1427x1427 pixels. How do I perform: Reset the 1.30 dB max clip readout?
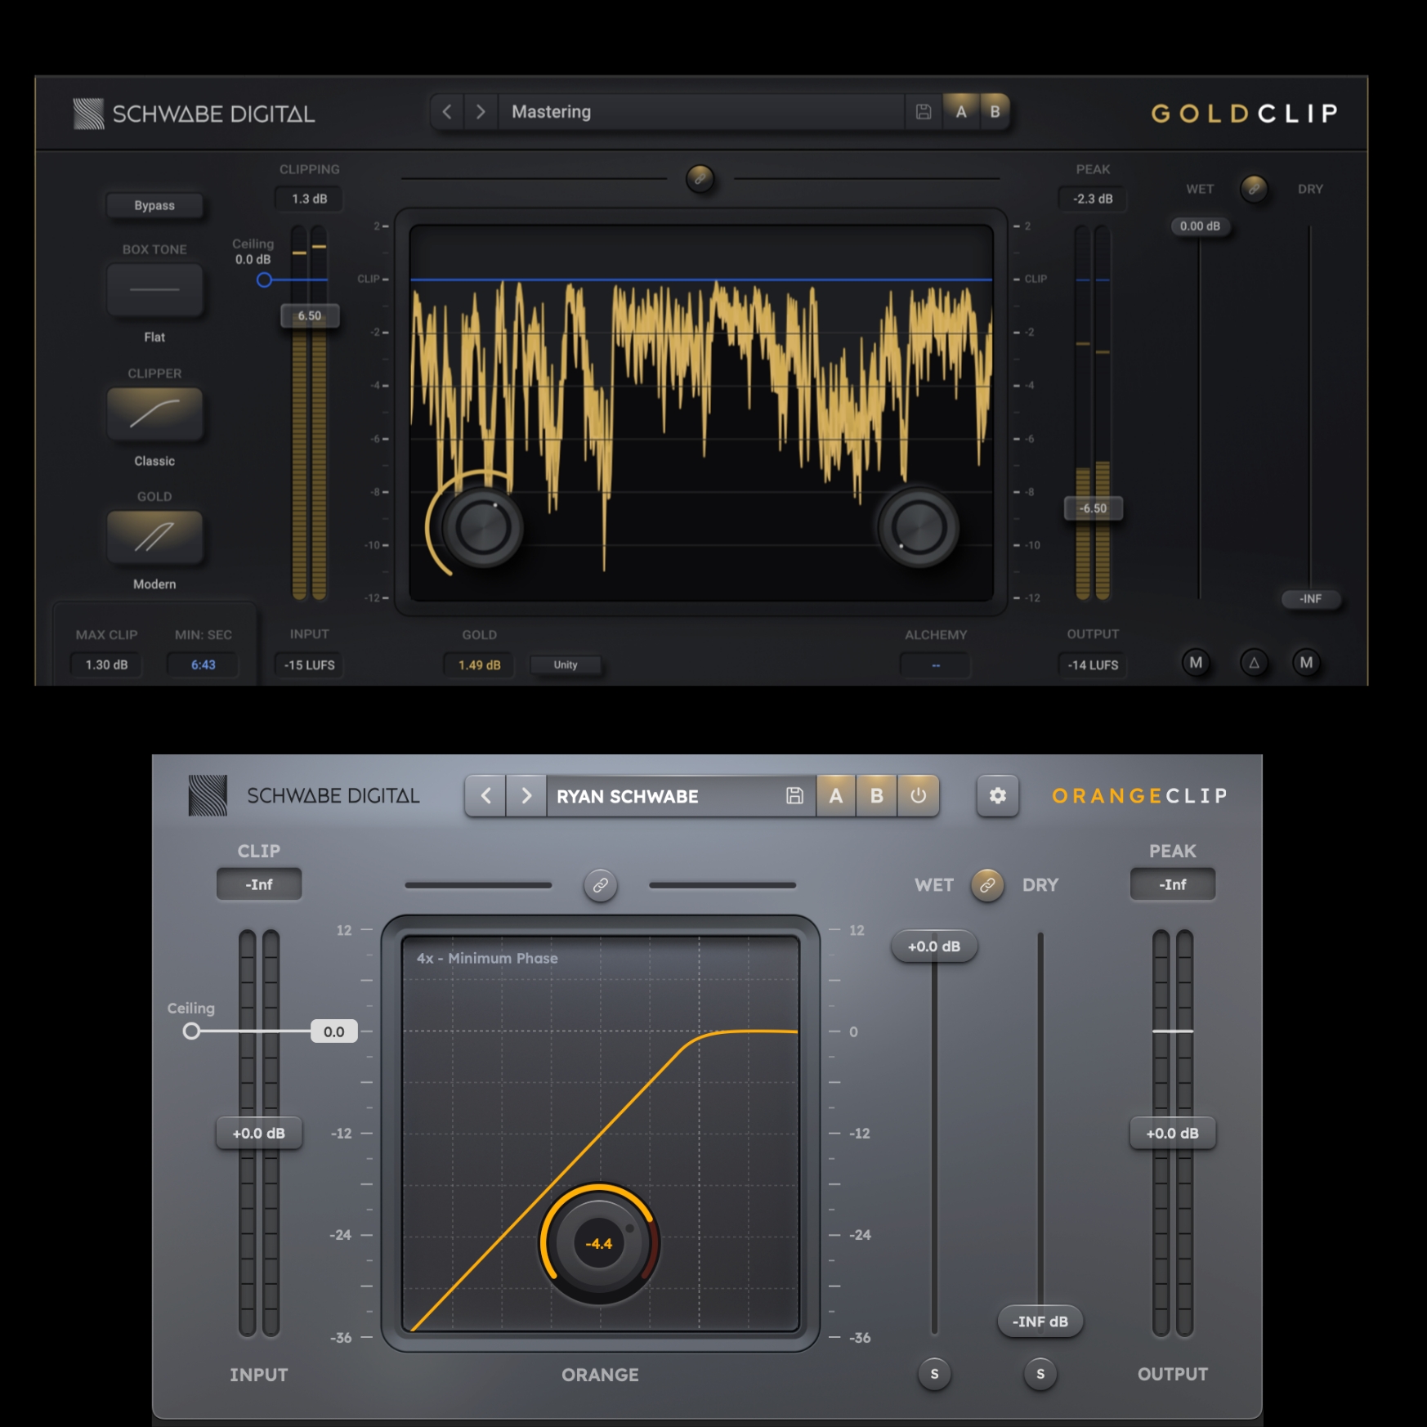(x=107, y=665)
